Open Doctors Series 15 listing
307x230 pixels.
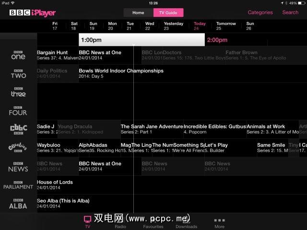pyautogui.click(x=194, y=55)
